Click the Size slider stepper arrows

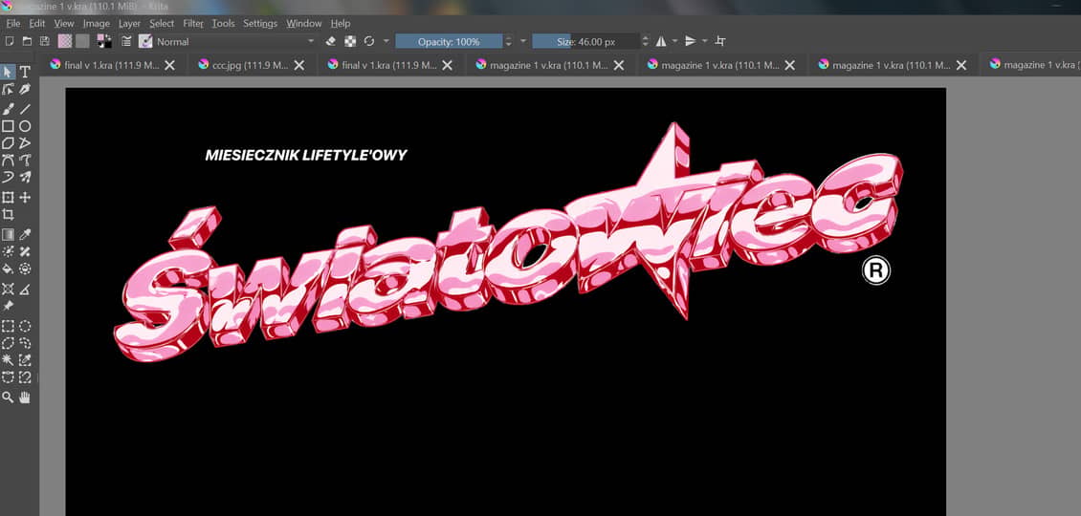646,41
